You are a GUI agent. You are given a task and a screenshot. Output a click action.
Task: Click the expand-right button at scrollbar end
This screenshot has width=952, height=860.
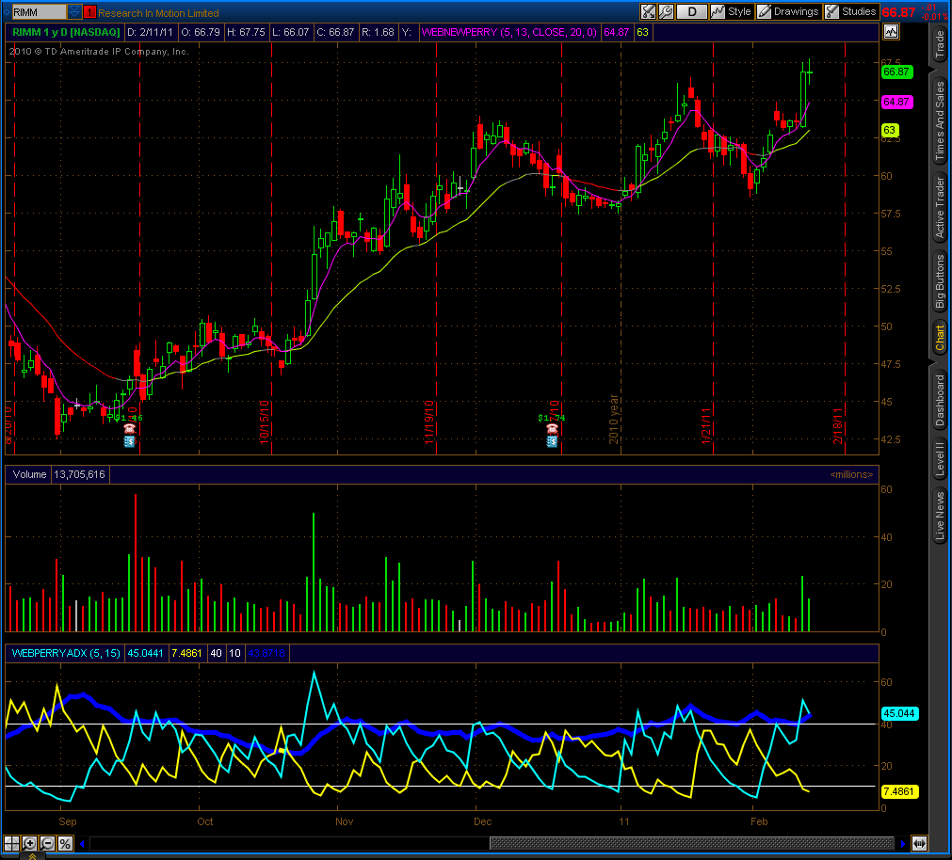pos(919,843)
